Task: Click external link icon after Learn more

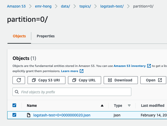Action: coord(82,71)
